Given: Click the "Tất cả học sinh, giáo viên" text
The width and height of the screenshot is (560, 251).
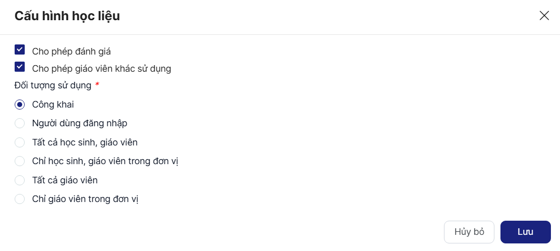Looking at the screenshot, I should tap(85, 142).
